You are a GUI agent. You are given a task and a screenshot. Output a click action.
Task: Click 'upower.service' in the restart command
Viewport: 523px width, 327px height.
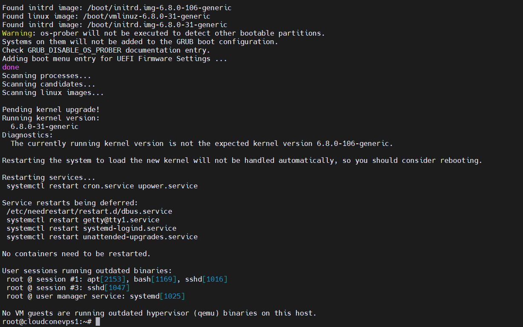168,186
